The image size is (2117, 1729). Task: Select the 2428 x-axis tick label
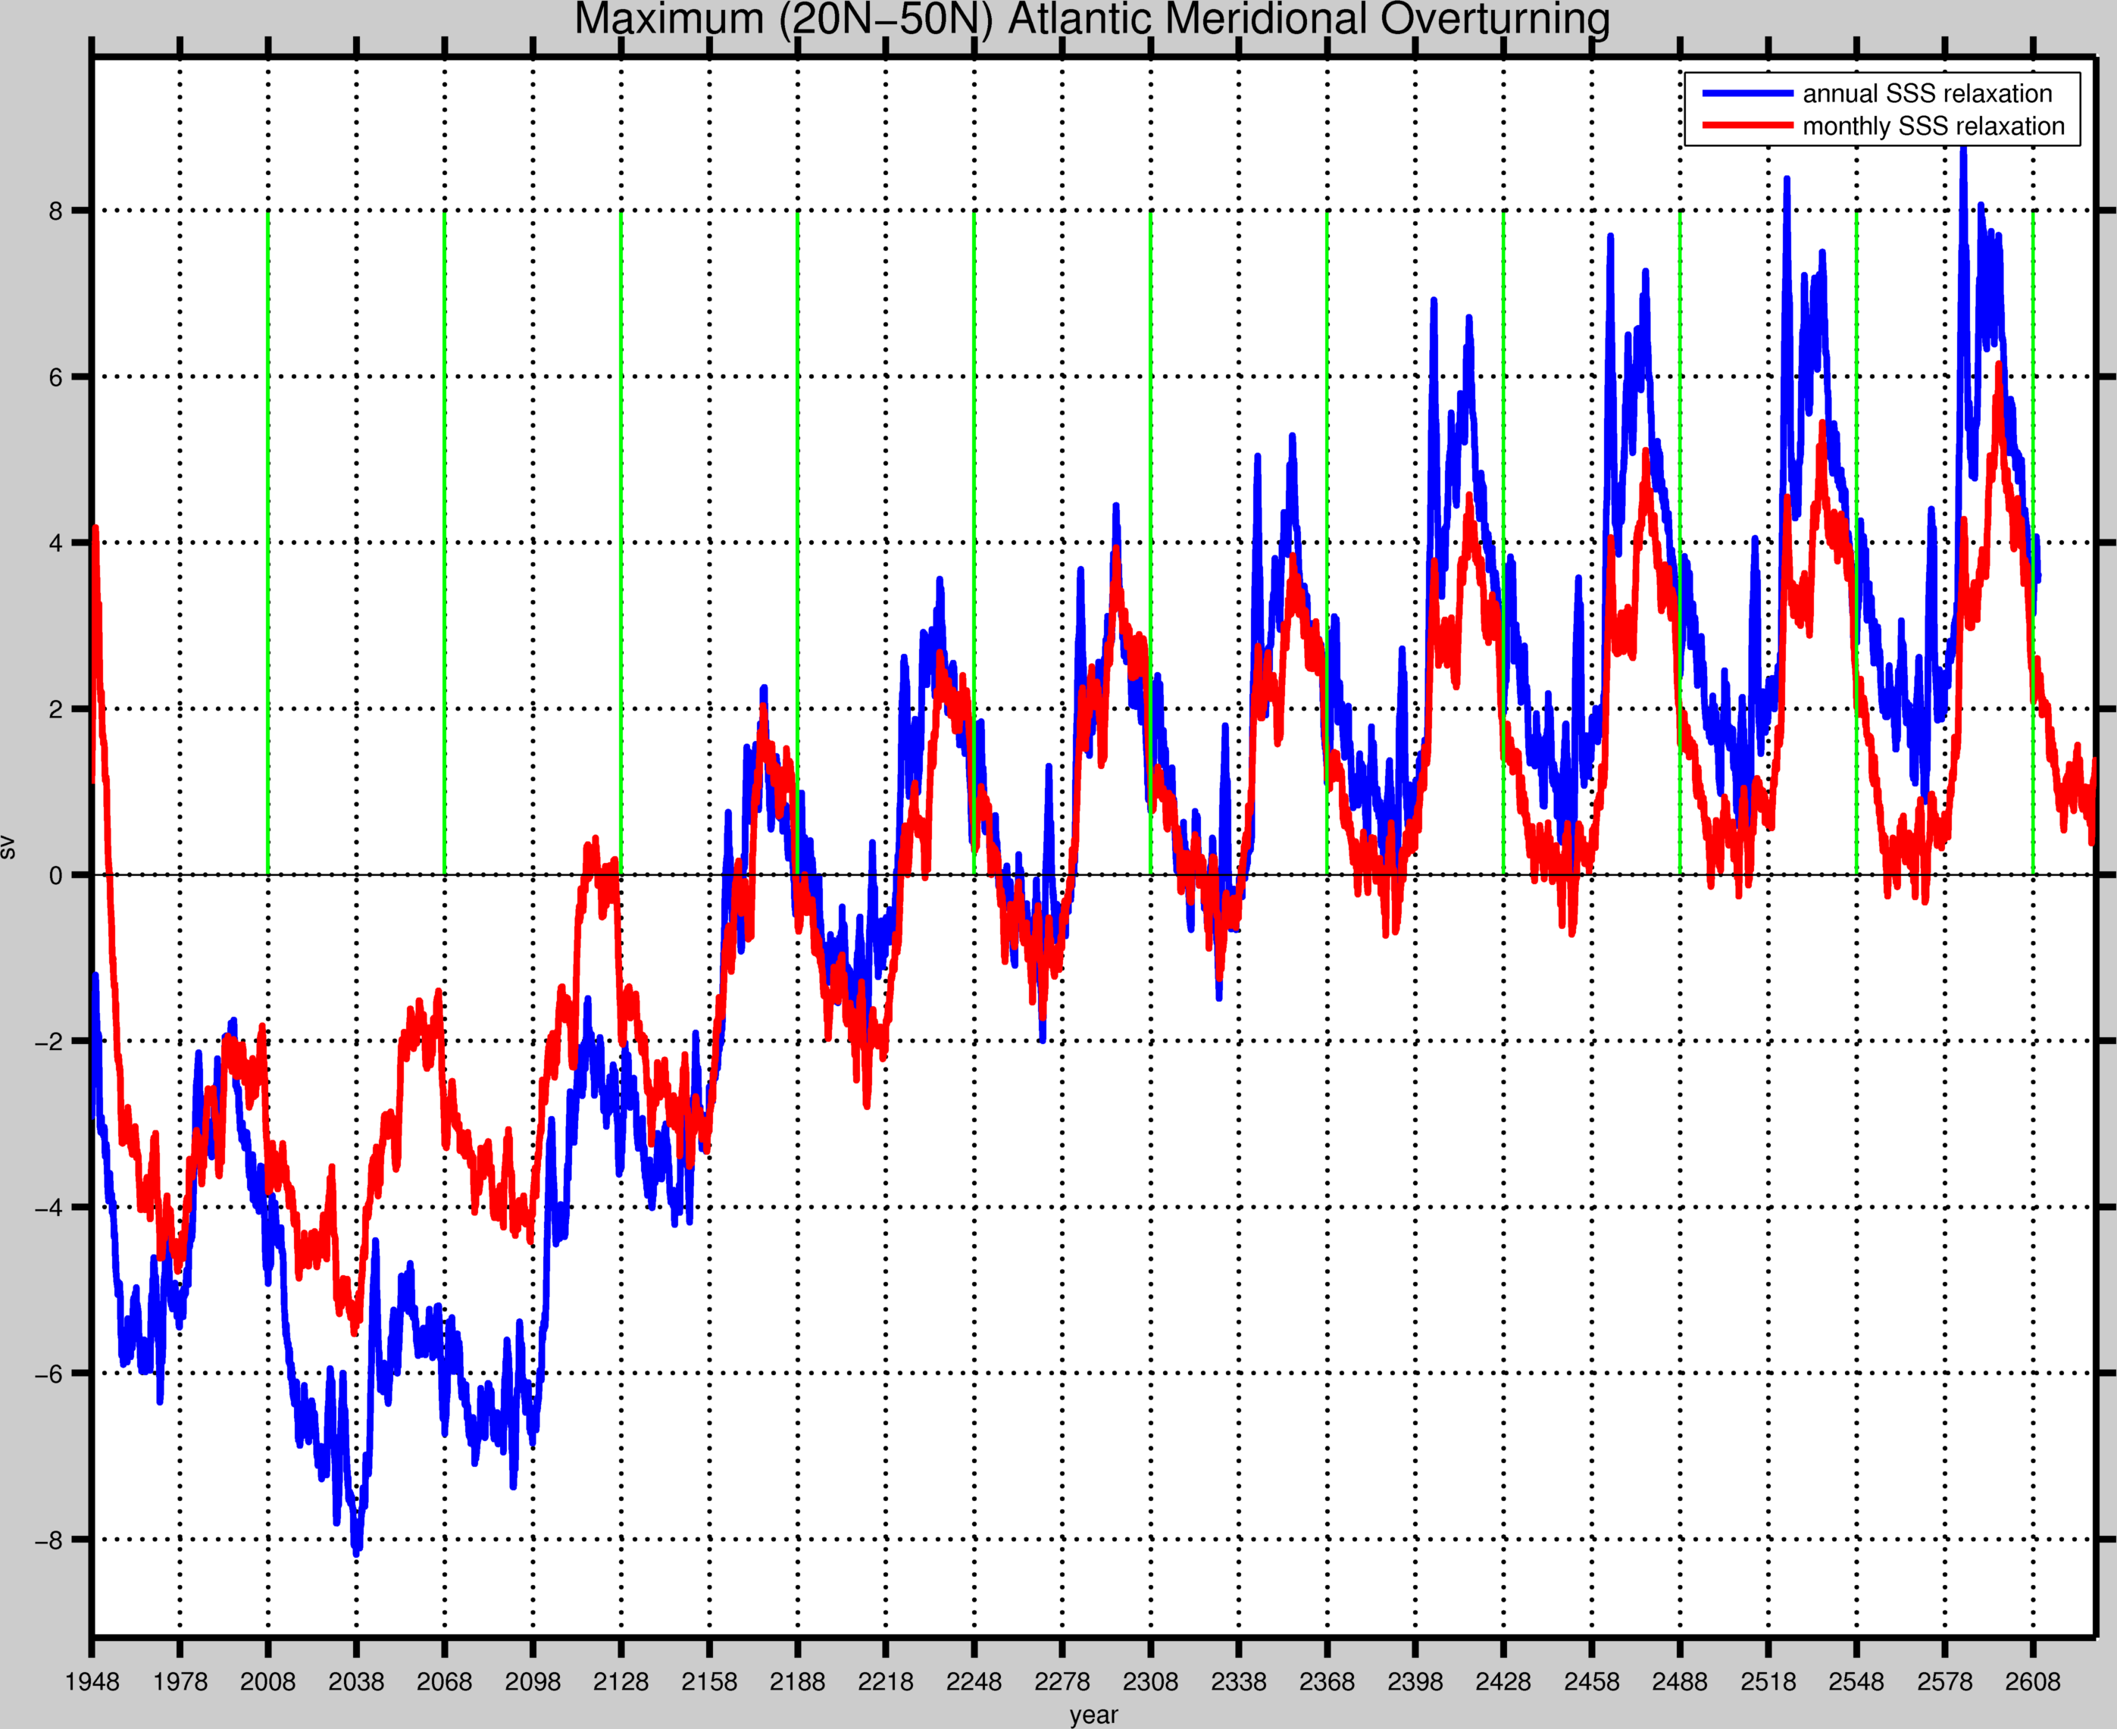(x=1503, y=1682)
